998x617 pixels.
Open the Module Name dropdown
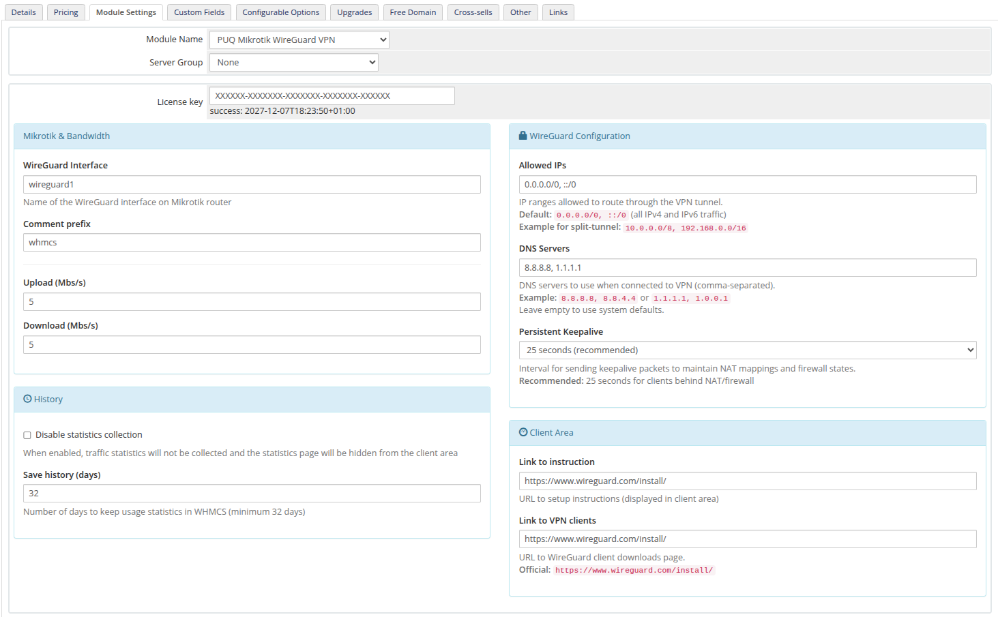299,39
